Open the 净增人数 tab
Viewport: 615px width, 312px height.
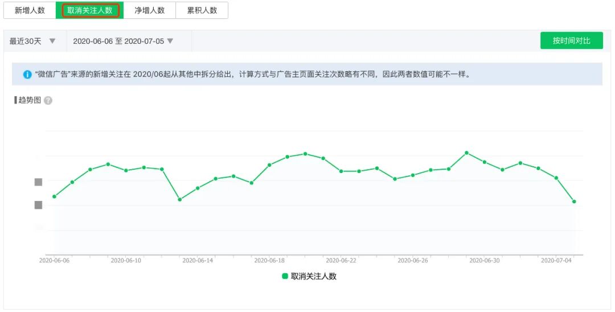150,10
